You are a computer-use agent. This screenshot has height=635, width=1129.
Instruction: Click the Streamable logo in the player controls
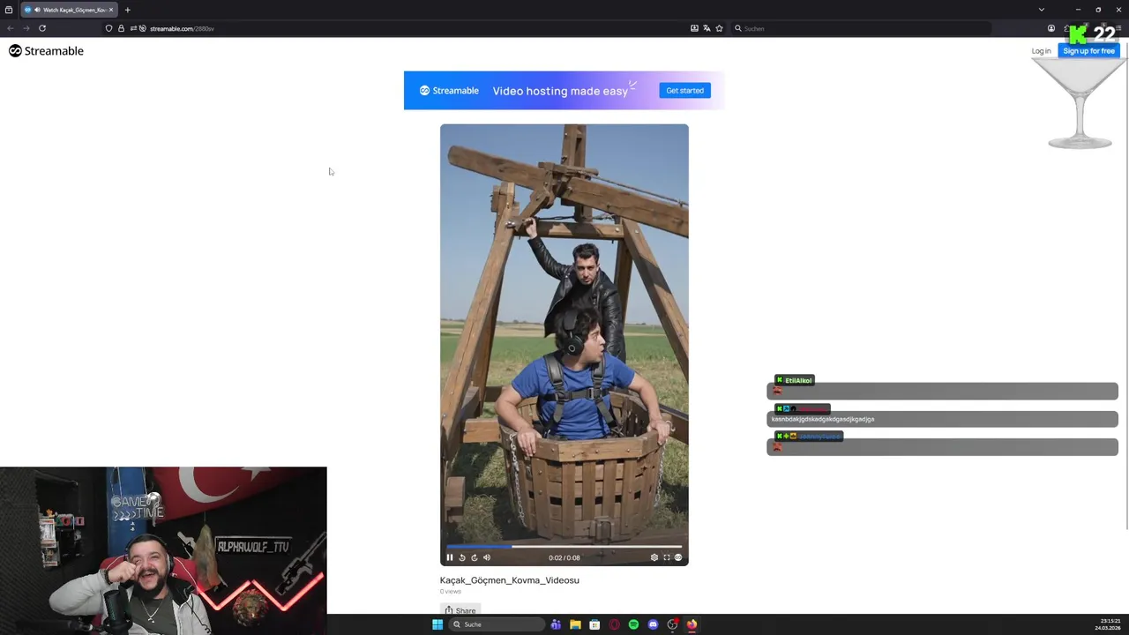click(x=678, y=557)
